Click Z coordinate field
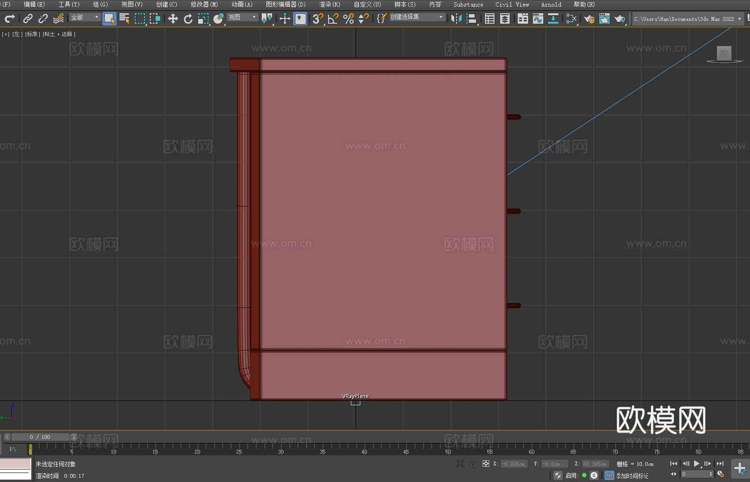This screenshot has height=482, width=750. (595, 464)
